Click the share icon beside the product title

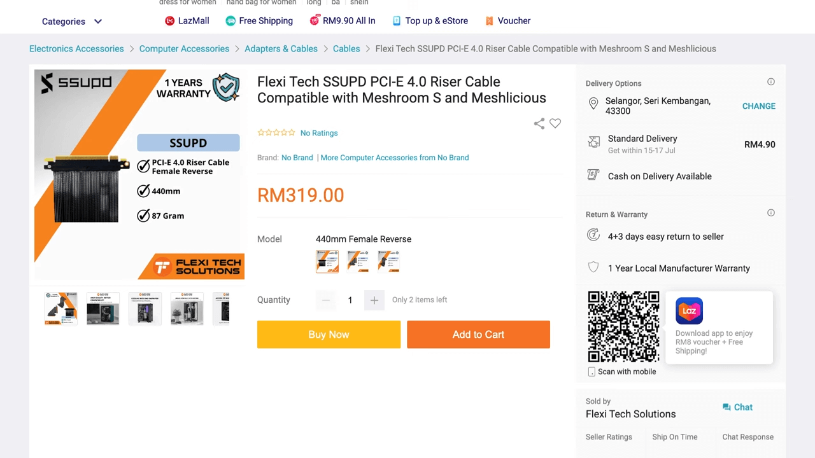(539, 123)
